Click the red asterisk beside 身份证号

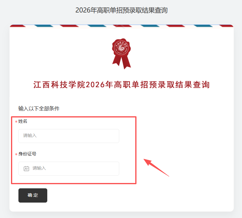pyautogui.click(x=16, y=155)
